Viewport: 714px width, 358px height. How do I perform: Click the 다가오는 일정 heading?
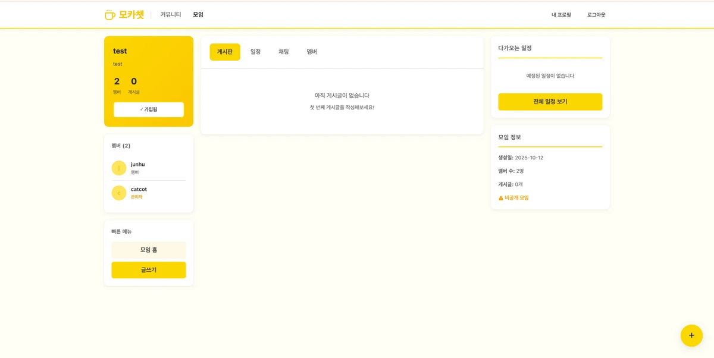[515, 48]
